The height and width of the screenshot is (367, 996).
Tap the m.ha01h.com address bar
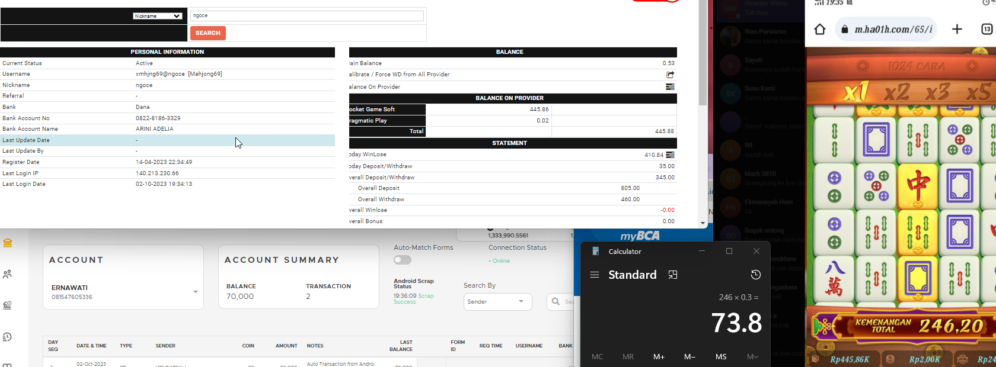(x=886, y=29)
